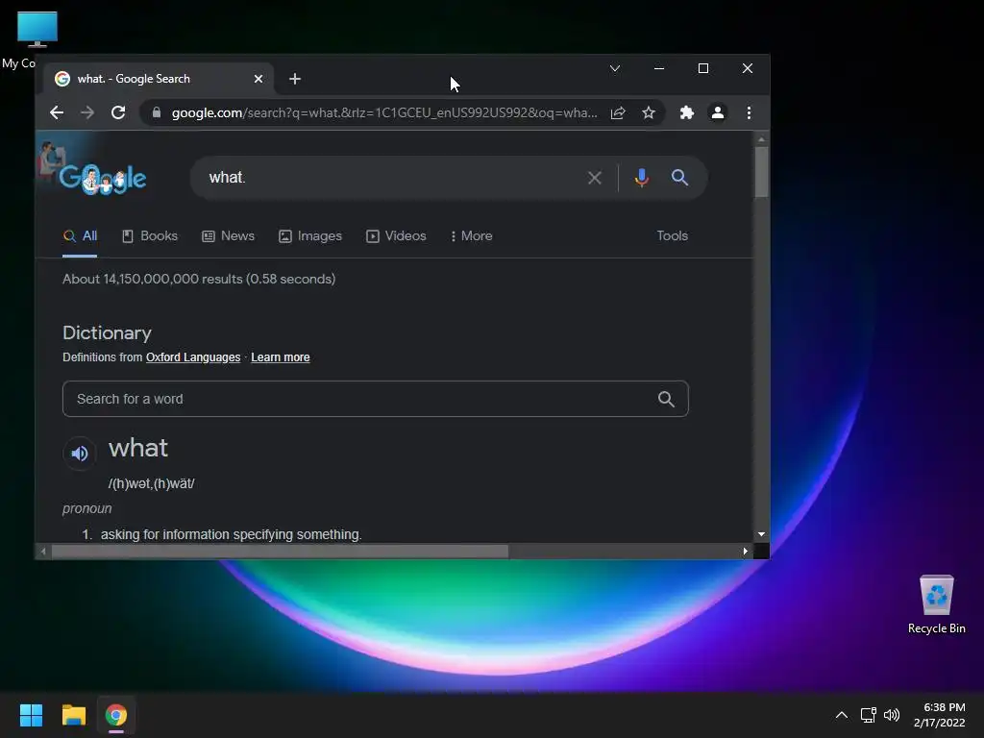Switch to the Books tab
This screenshot has height=738, width=984.
pyautogui.click(x=149, y=236)
